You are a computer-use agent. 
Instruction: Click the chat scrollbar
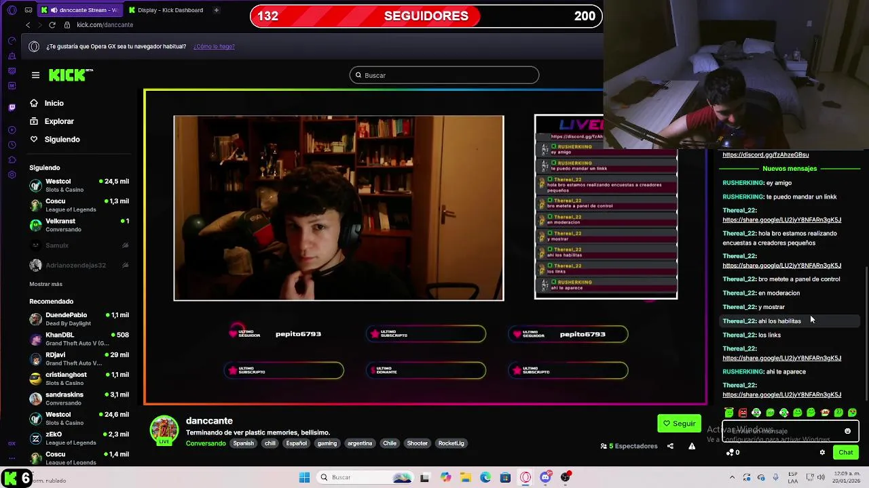click(x=866, y=332)
